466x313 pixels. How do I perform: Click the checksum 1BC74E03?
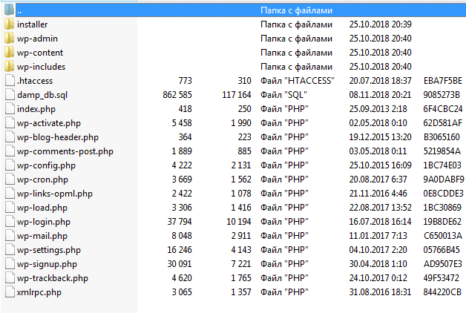[442, 165]
